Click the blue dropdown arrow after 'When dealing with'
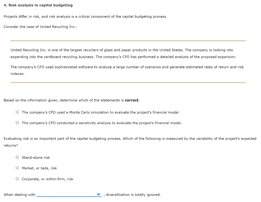The image size is (261, 202). (x=99, y=194)
